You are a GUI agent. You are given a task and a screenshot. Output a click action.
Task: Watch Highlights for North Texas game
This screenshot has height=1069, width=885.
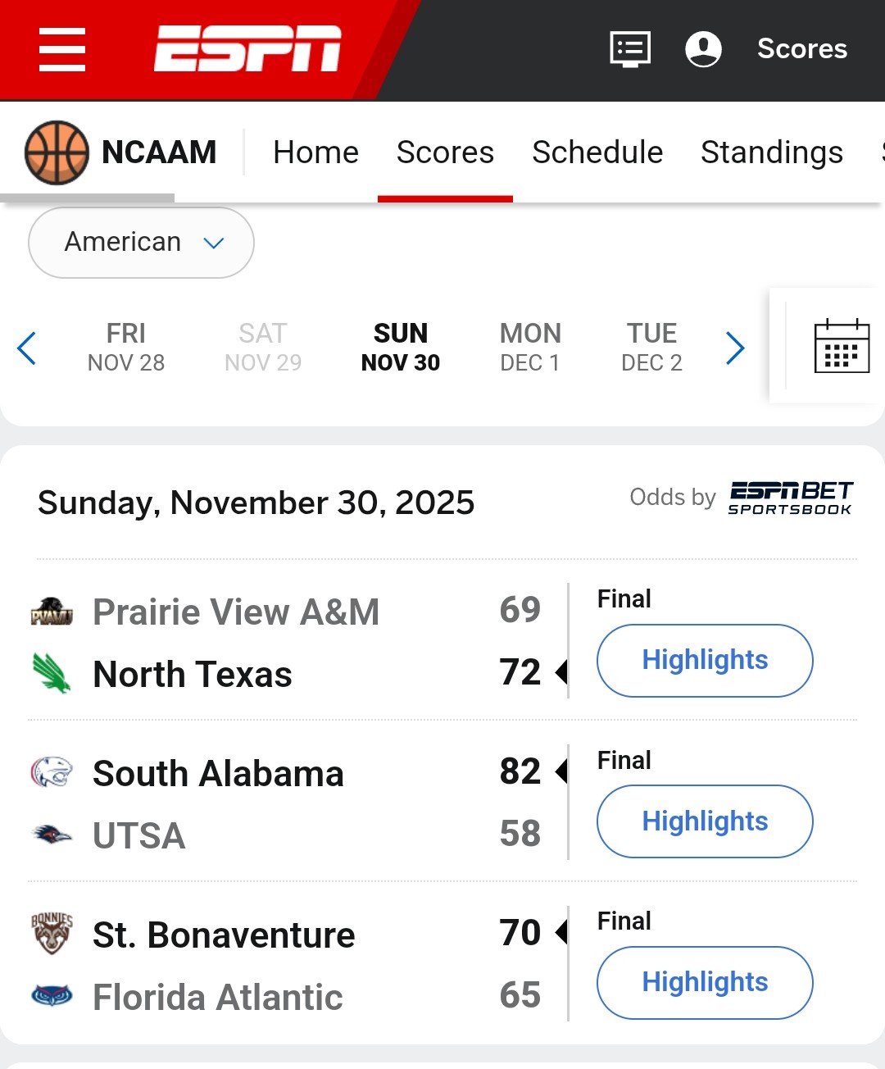[705, 661]
